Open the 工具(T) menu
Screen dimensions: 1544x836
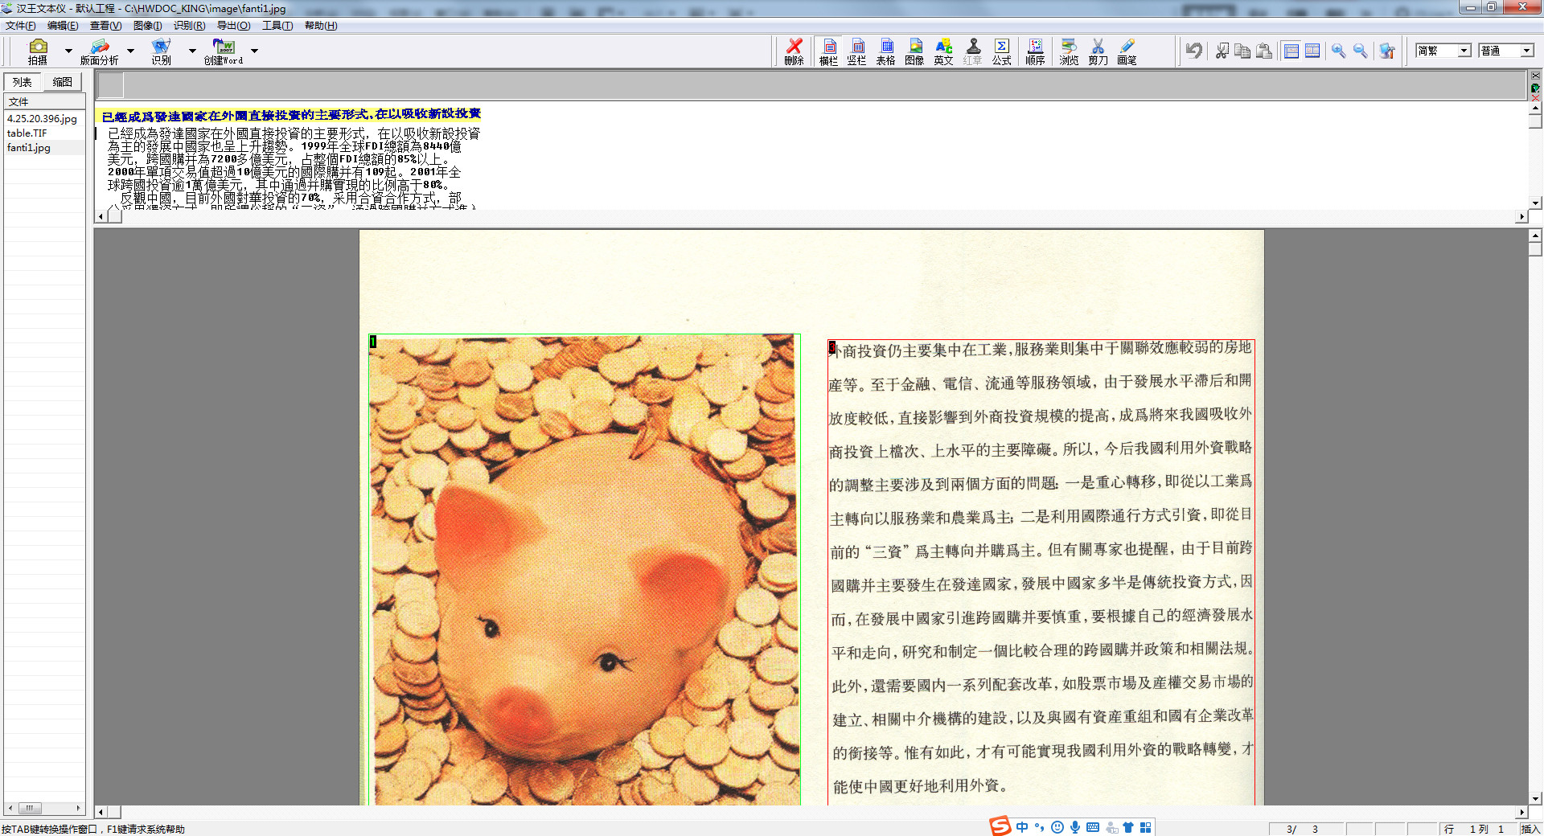click(x=277, y=26)
